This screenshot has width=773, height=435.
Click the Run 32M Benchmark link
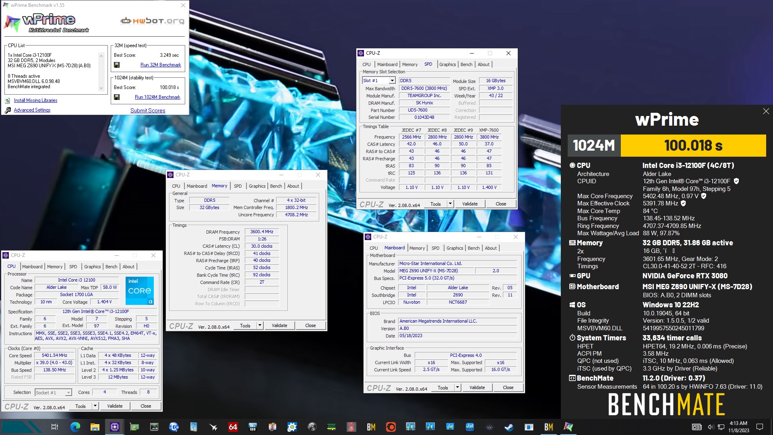click(x=161, y=65)
